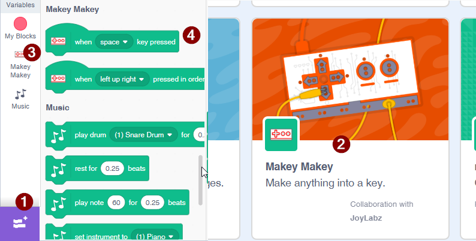Click the Makey Makey extension card title
This screenshot has width=476, height=241.
[299, 167]
